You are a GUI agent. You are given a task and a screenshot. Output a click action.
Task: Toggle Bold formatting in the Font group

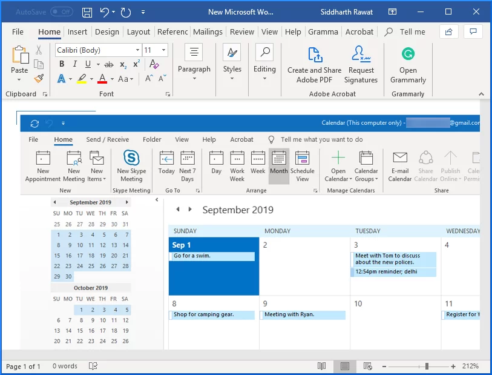pos(61,63)
